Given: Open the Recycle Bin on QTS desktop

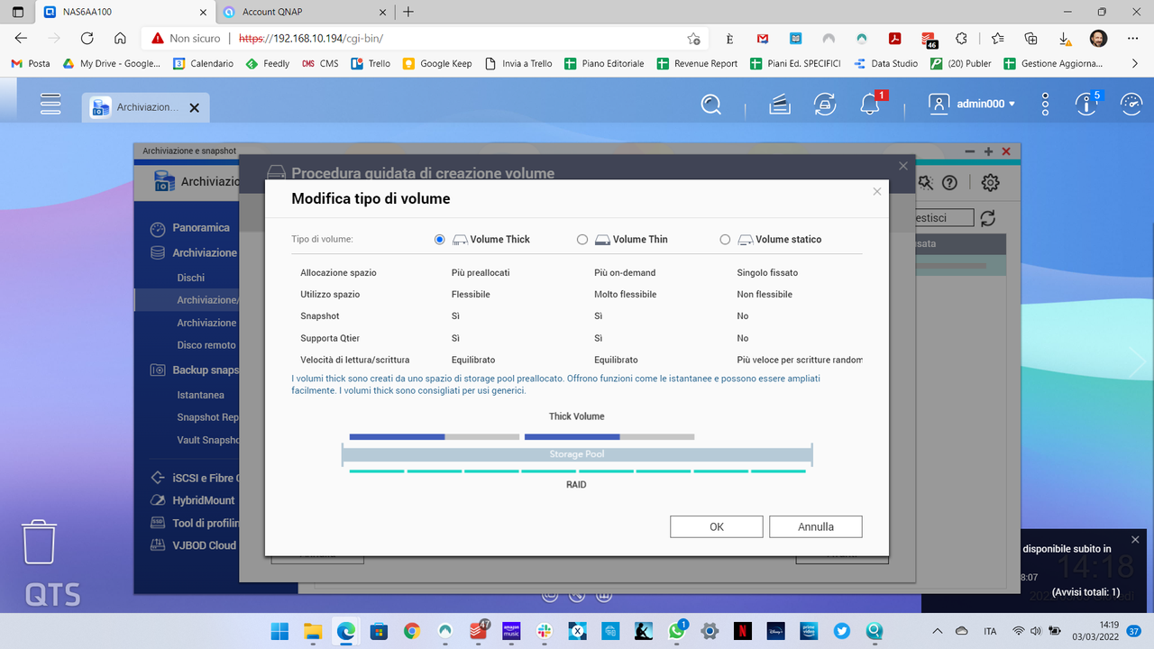Looking at the screenshot, I should click(40, 541).
